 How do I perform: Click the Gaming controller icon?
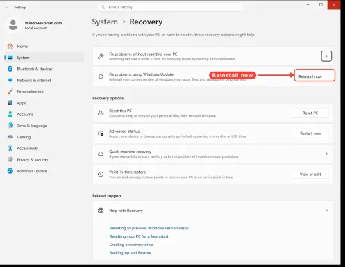pyautogui.click(x=10, y=137)
